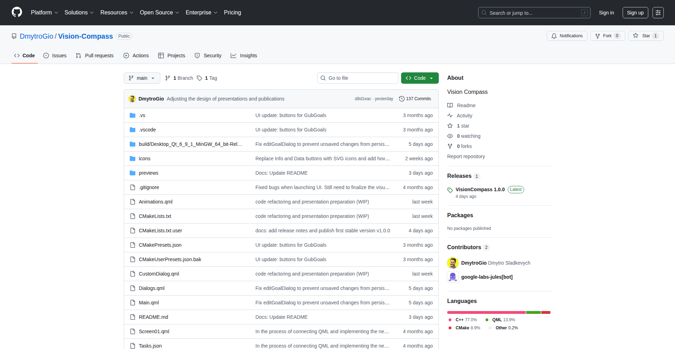
Task: Open the Pull requests tab
Action: coord(95,56)
